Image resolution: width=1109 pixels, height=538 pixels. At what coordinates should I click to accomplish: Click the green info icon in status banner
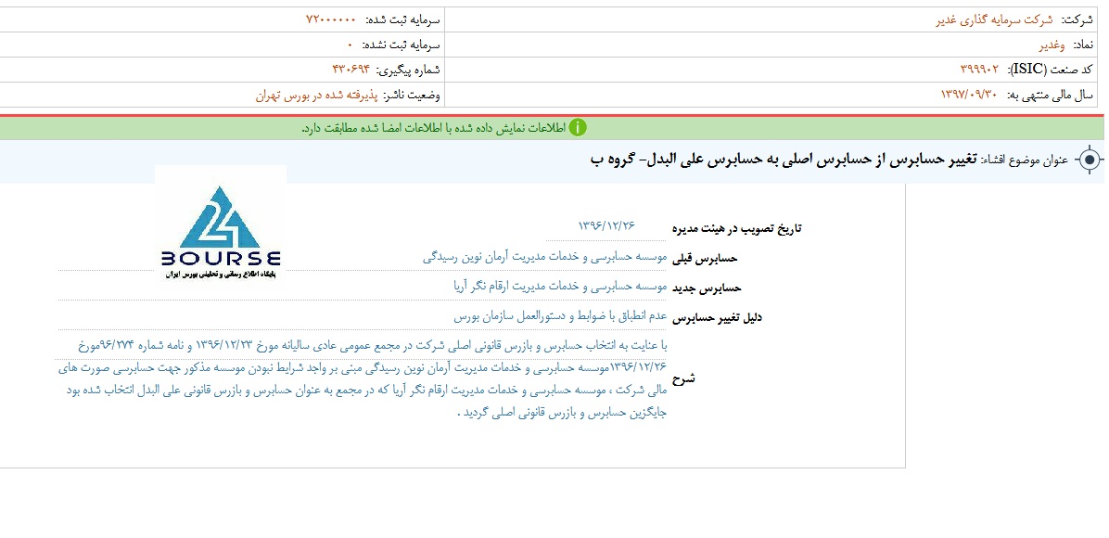(x=579, y=128)
